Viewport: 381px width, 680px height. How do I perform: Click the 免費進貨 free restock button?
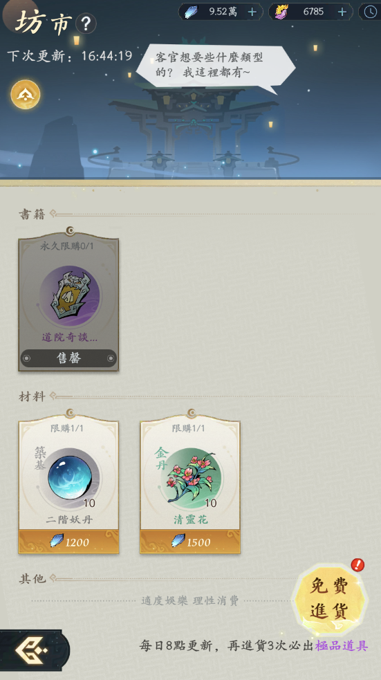tap(331, 599)
